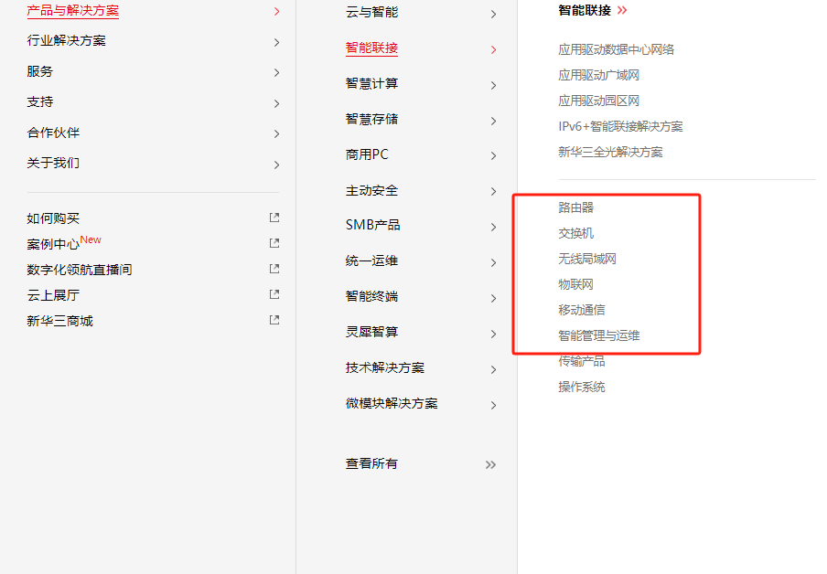
Task: Open 新华三商城 link
Action: 60,321
